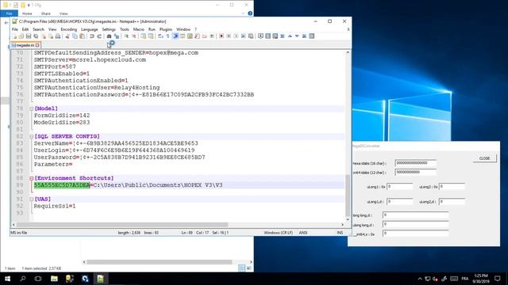Collapse the [Environment Shortcuts] fold marker
Viewport: 508px width, 285px height.
coord(32,178)
